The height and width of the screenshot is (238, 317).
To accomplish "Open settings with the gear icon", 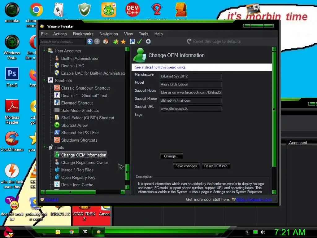I will (x=148, y=42).
